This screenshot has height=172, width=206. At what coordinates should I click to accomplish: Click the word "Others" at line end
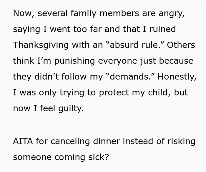tap(181, 45)
